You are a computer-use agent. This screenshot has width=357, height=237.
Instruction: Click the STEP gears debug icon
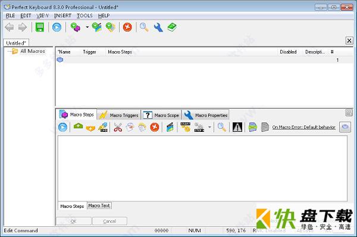tap(199, 127)
